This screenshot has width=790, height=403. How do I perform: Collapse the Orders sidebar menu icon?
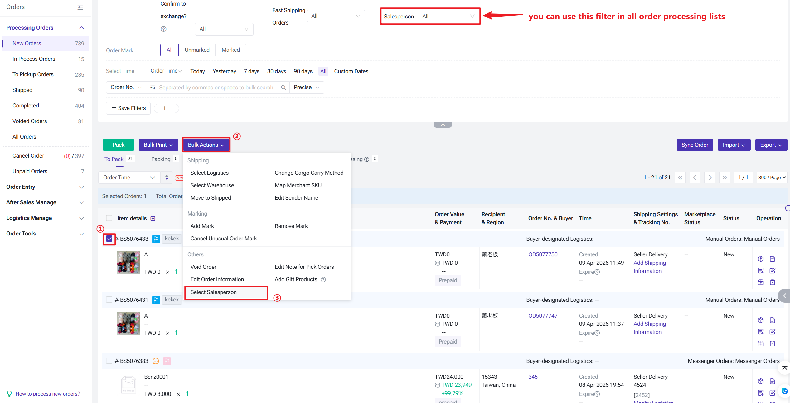(x=80, y=7)
